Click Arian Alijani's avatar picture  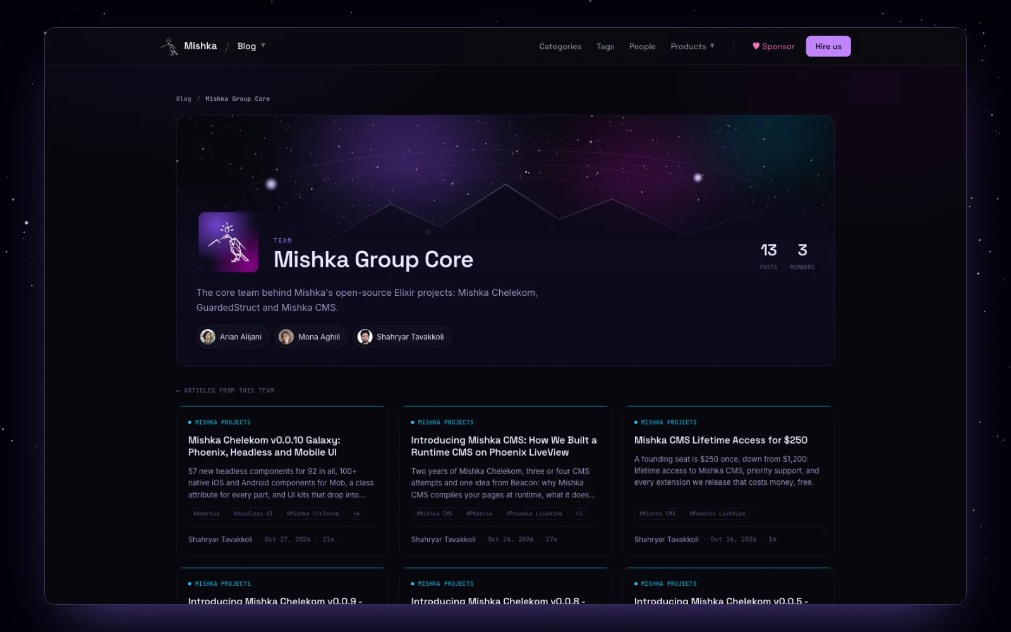[x=208, y=337]
